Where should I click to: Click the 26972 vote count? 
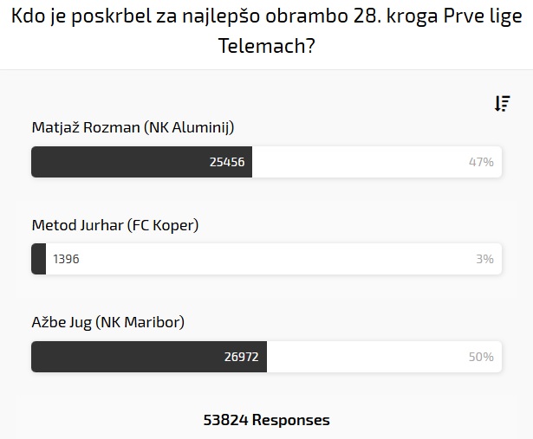coord(242,357)
